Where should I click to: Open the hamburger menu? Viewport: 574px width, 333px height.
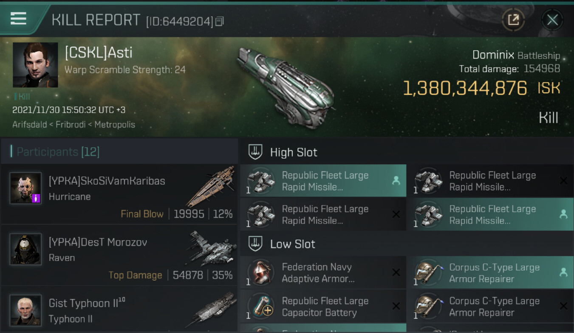click(x=18, y=19)
